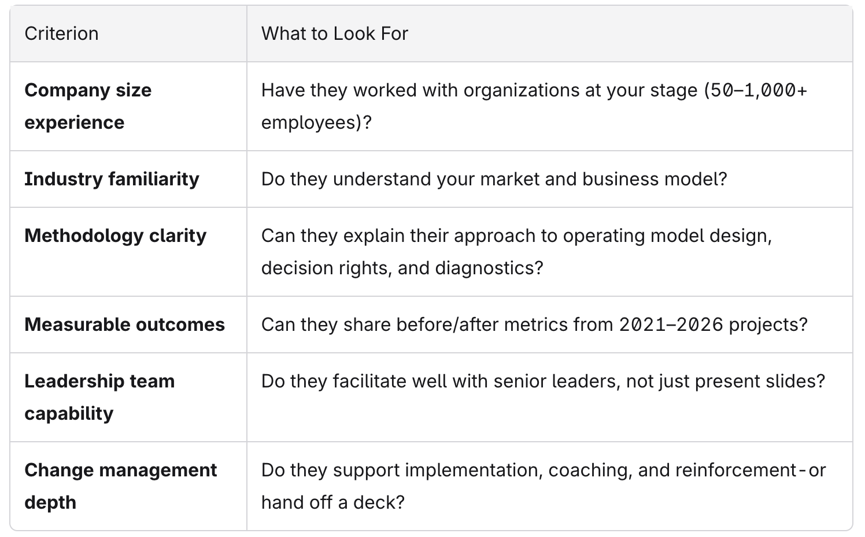Click the Change management depth label

[x=120, y=486]
